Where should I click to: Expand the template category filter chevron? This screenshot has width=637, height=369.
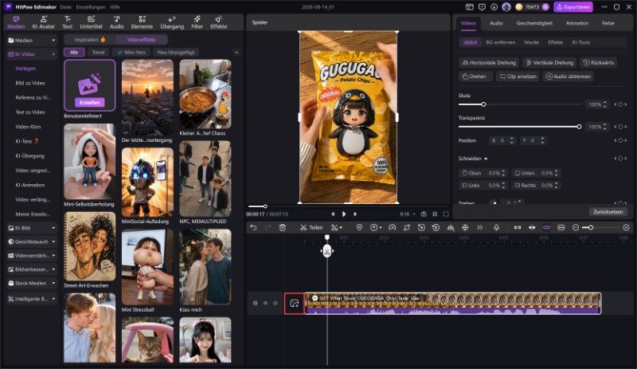236,53
